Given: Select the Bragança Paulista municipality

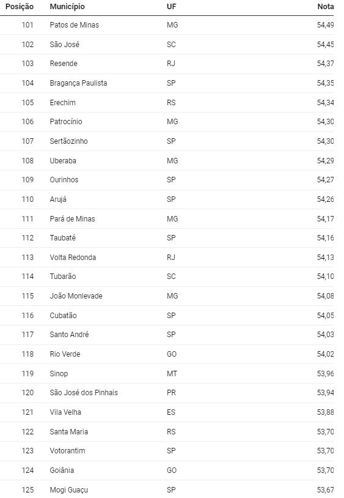Looking at the screenshot, I should pos(78,83).
